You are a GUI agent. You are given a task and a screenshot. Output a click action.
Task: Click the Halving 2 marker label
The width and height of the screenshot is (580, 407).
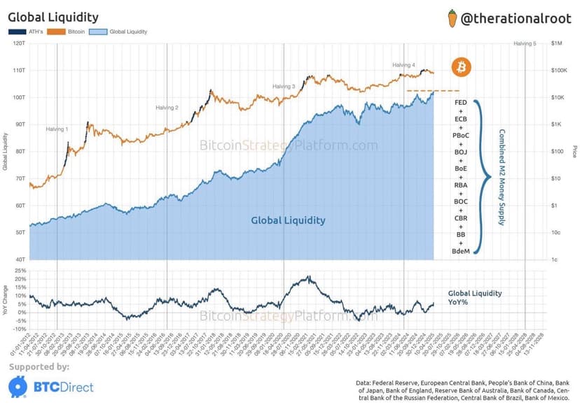pos(167,108)
